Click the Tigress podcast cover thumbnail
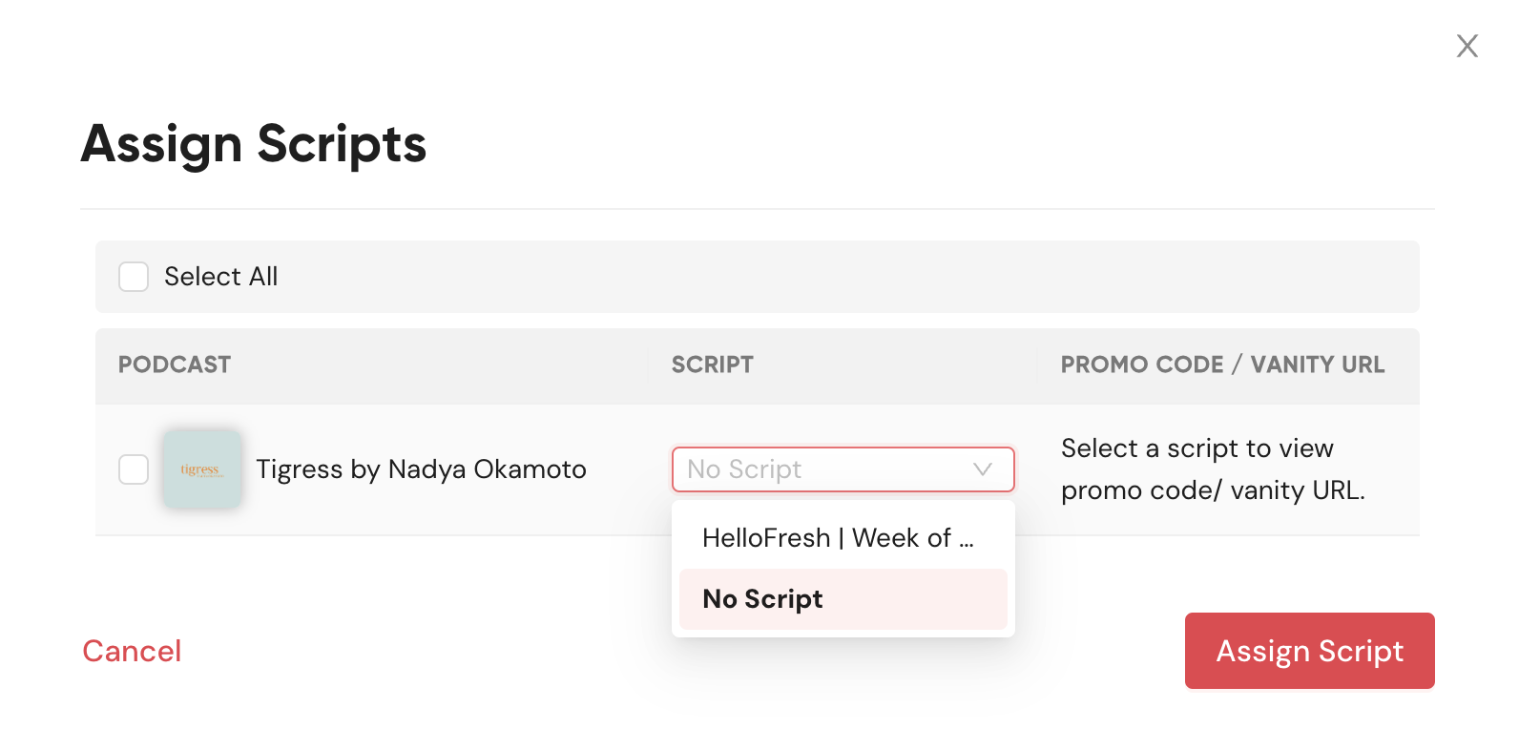The image size is (1519, 750). click(201, 469)
